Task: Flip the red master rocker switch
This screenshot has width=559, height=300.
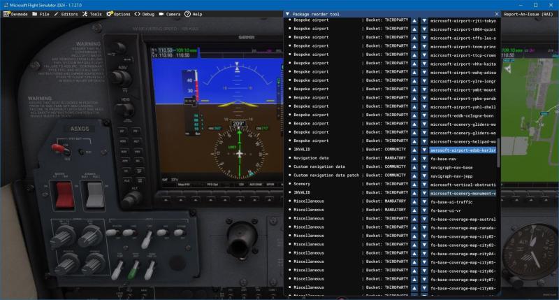Action: pyautogui.click(x=64, y=195)
